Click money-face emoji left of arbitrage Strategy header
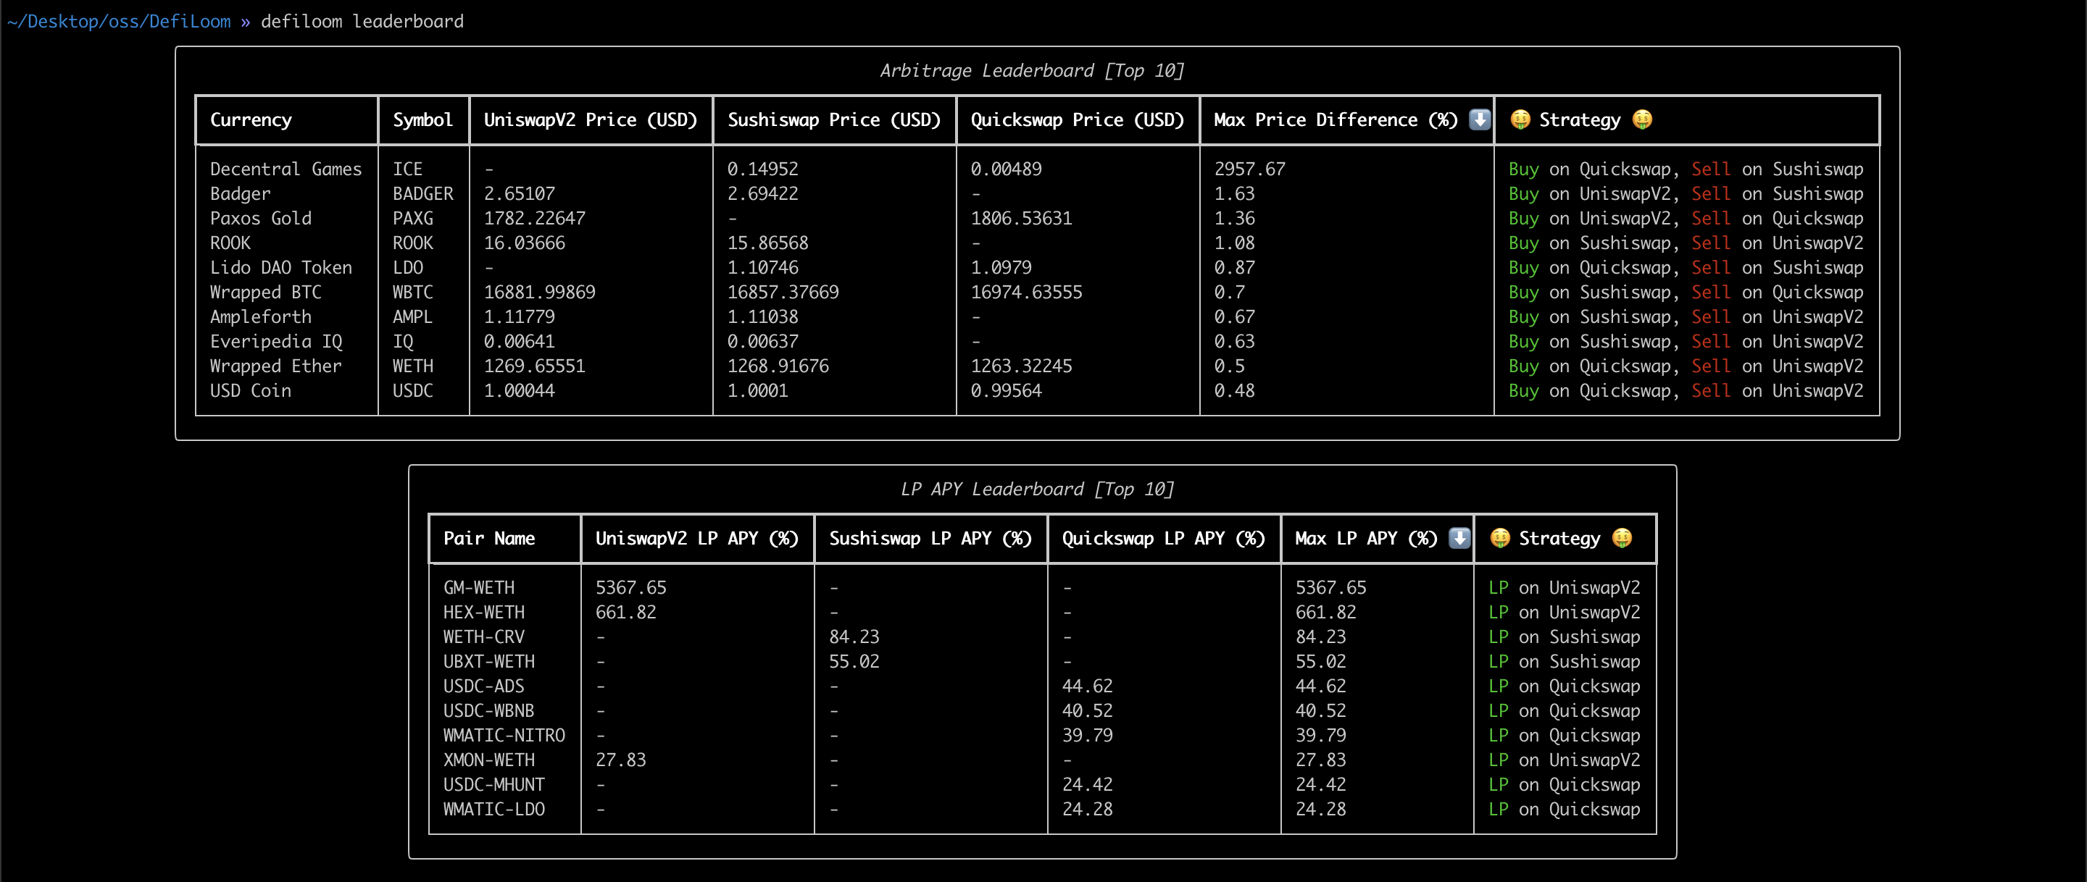Image resolution: width=2087 pixels, height=882 pixels. (1520, 120)
